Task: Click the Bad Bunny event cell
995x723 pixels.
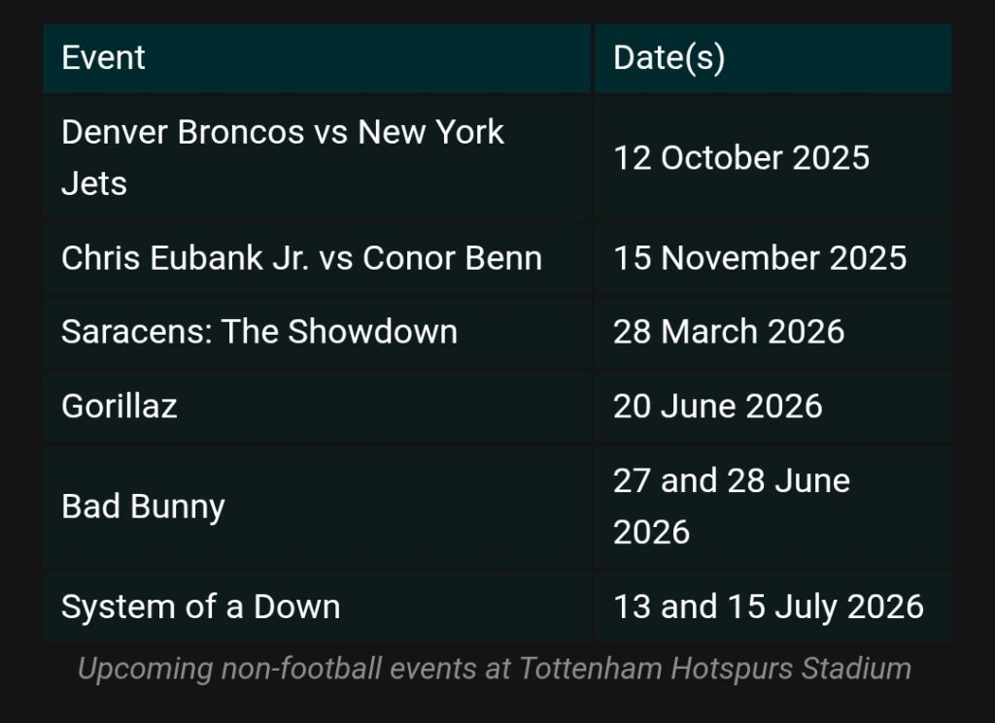Action: click(143, 507)
